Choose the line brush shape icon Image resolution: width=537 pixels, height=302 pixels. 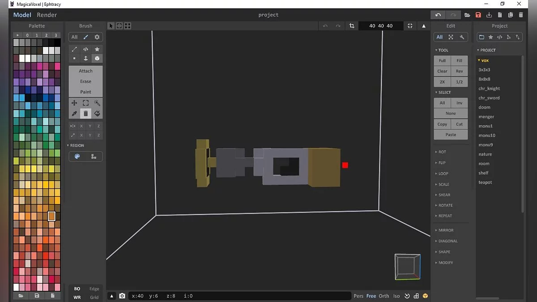[x=74, y=49]
